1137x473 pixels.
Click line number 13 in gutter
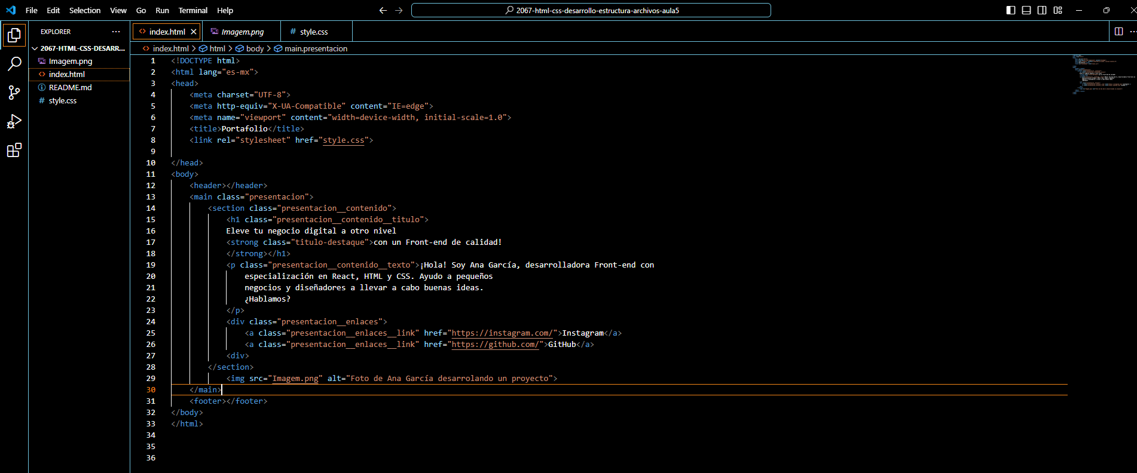[x=151, y=196]
